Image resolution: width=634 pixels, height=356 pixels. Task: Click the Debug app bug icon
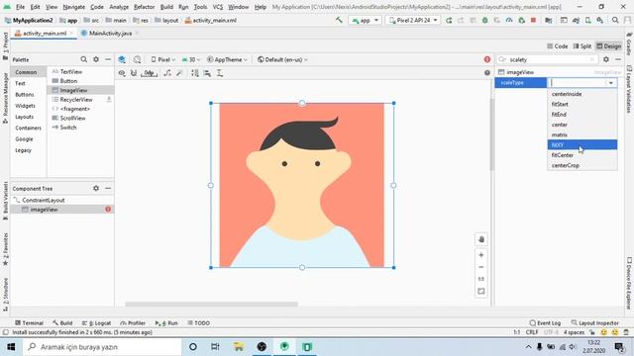click(484, 20)
